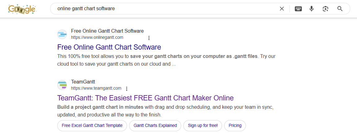Click the TeamGantt favicon
The image size is (357, 138).
pyautogui.click(x=62, y=85)
